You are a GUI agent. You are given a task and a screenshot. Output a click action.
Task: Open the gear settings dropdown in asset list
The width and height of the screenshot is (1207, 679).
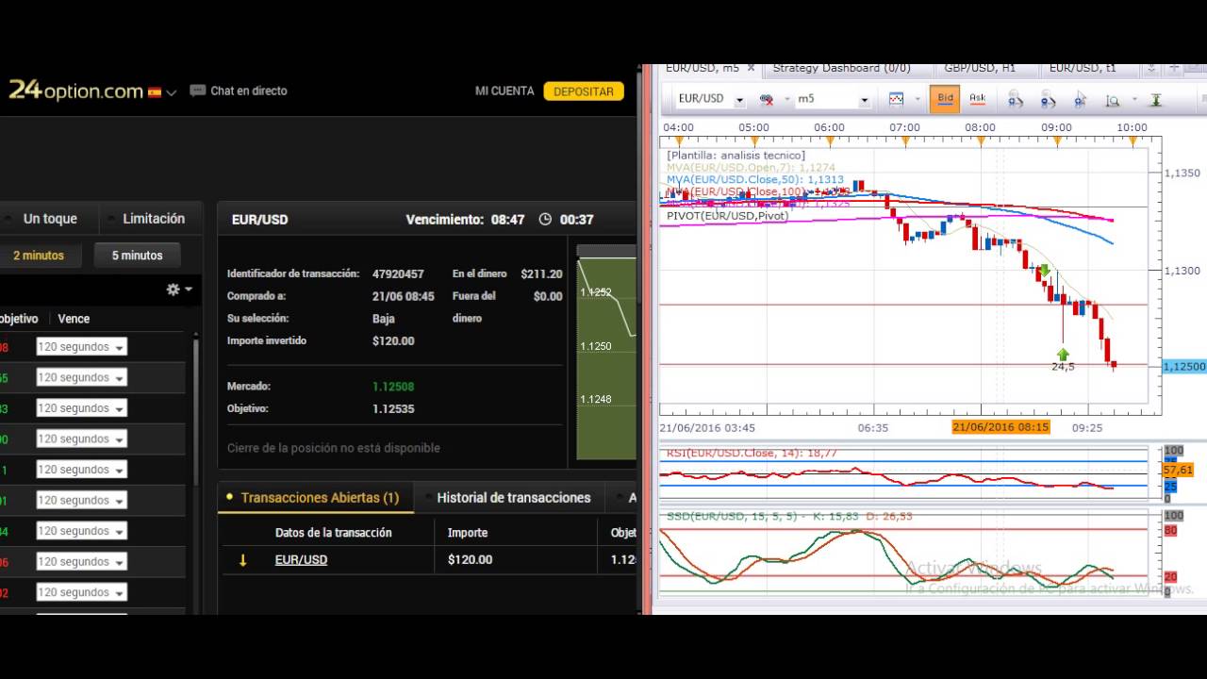point(178,290)
